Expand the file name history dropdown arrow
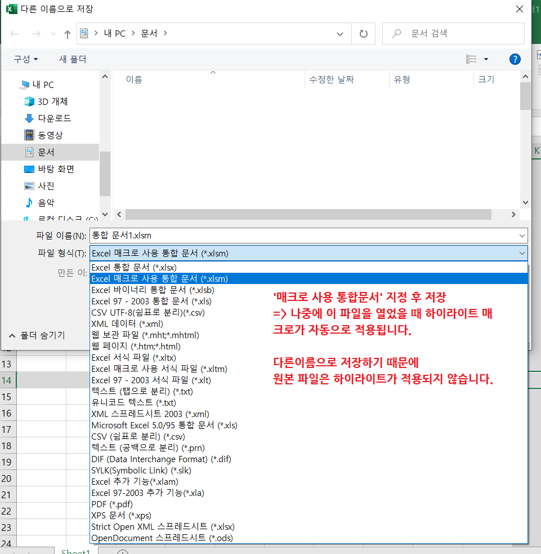This screenshot has width=541, height=554. tap(522, 236)
